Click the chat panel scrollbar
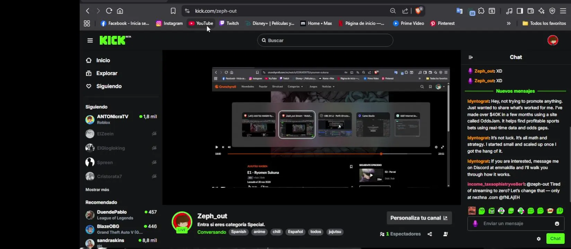This screenshot has width=571, height=249. click(x=570, y=164)
